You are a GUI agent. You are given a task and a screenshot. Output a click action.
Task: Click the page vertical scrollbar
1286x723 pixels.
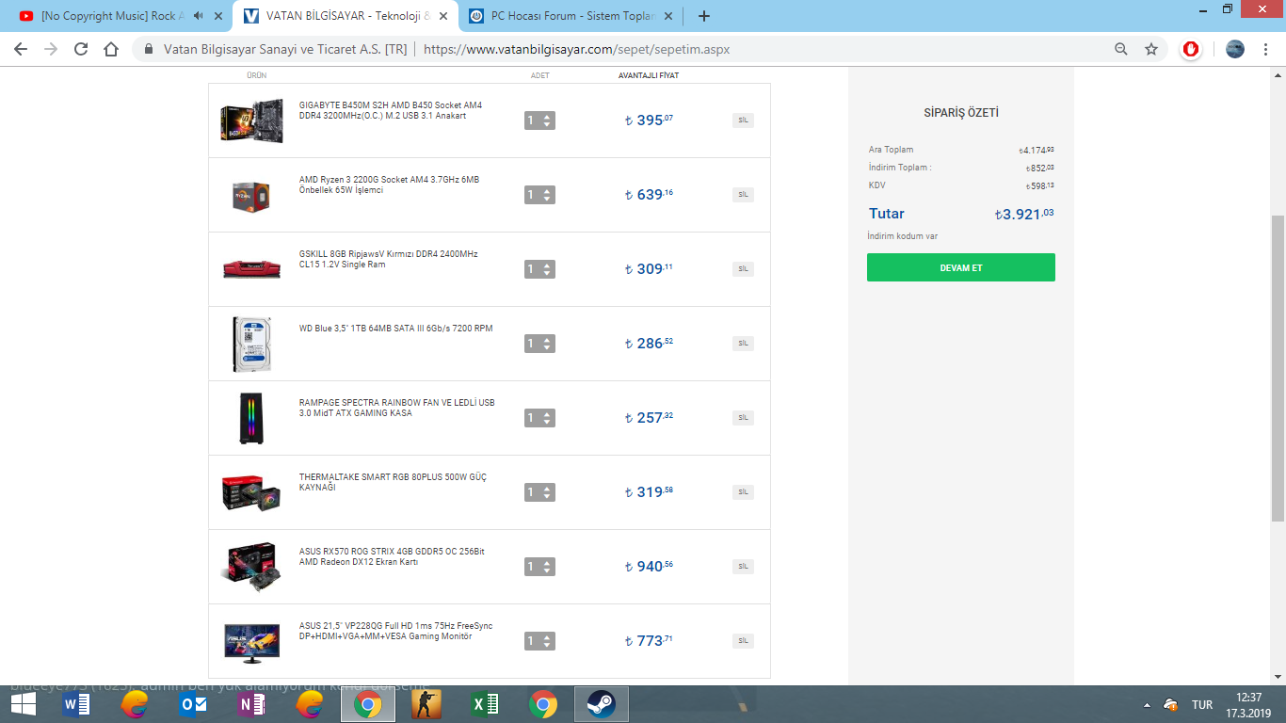(x=1278, y=367)
